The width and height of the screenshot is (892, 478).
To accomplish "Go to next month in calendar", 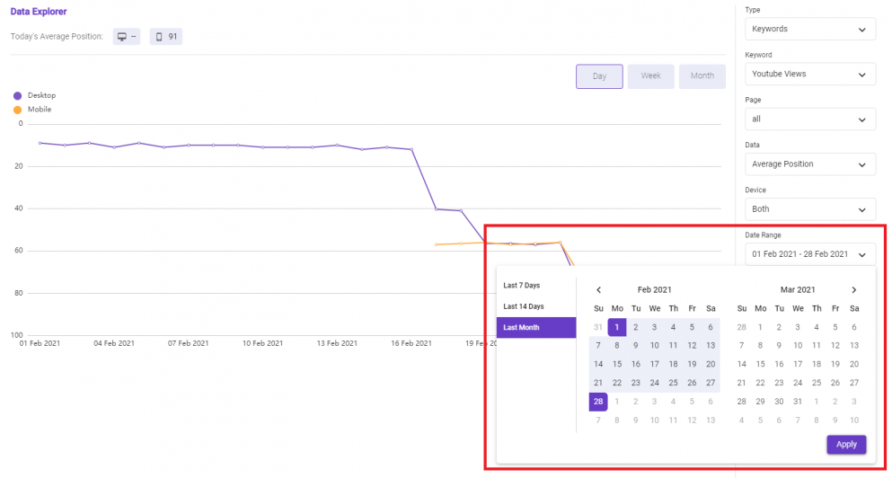I will [854, 289].
